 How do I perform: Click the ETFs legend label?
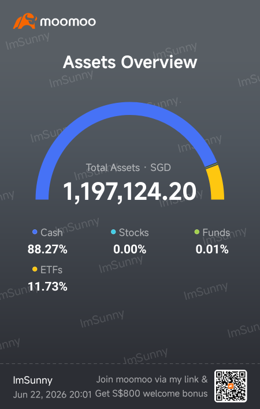pyautogui.click(x=51, y=270)
